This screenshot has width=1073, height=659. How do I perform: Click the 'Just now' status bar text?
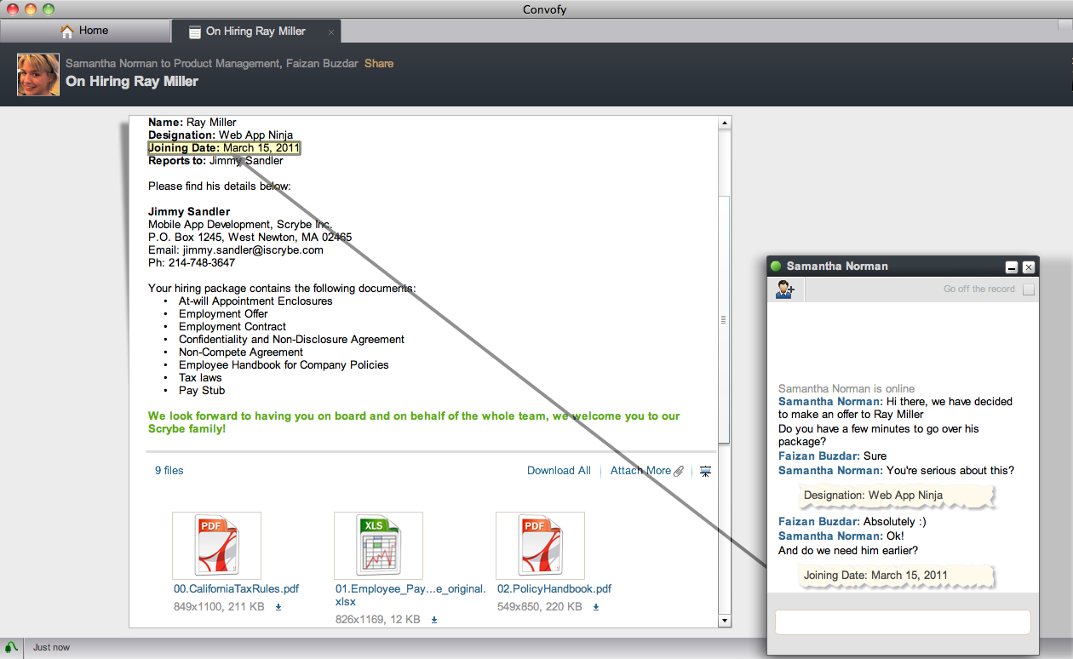pos(51,648)
